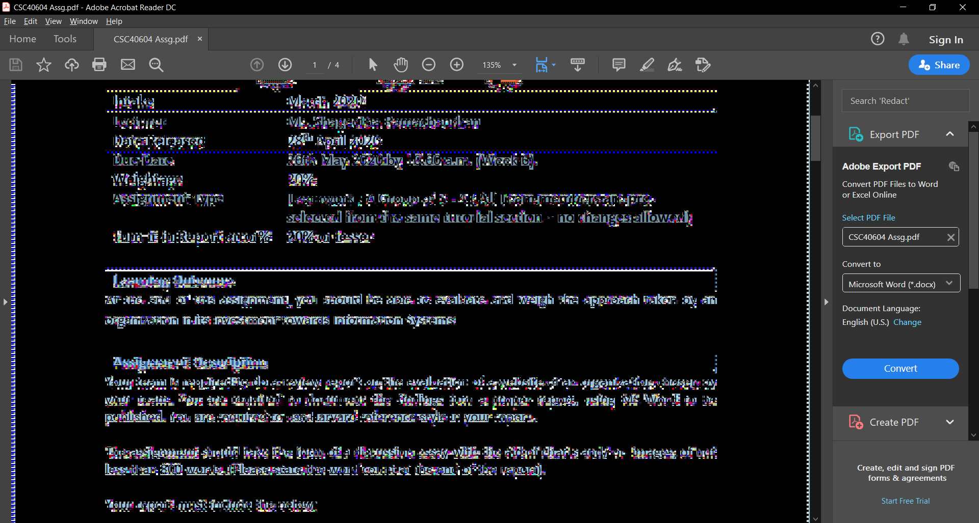The height and width of the screenshot is (523, 979).
Task: Add document to favorites
Action: (44, 65)
